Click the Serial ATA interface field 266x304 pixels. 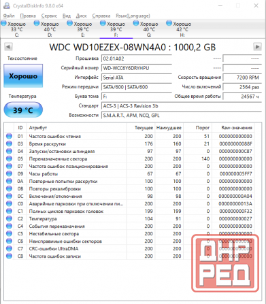137,78
